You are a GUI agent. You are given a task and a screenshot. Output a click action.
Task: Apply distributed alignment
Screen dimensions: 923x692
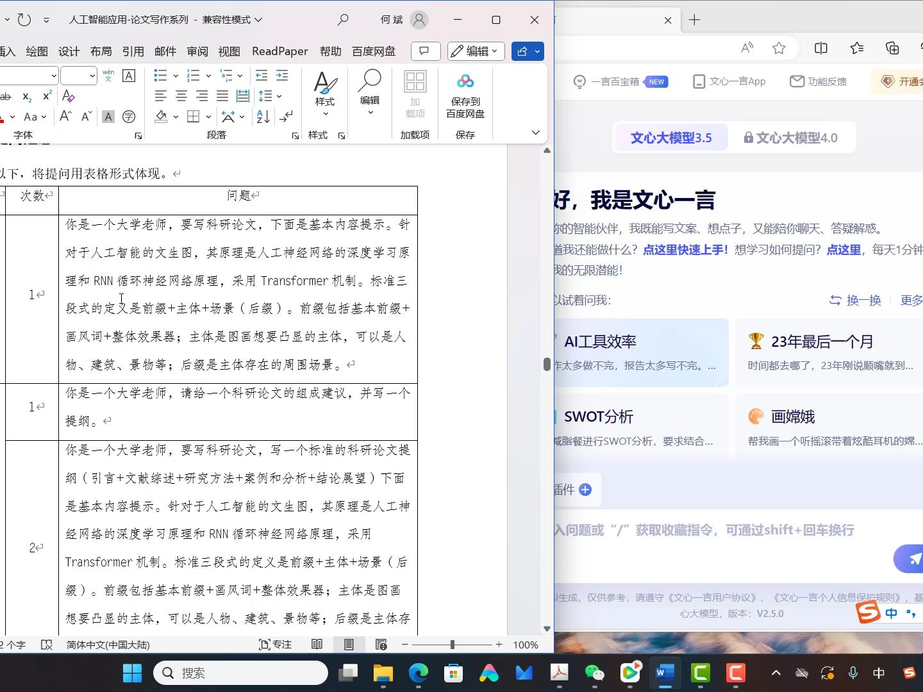click(x=243, y=96)
